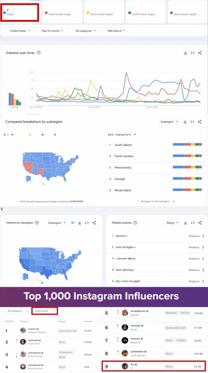Open the Web Search type dropdown
The height and width of the screenshot is (373, 208).
[x=116, y=31]
